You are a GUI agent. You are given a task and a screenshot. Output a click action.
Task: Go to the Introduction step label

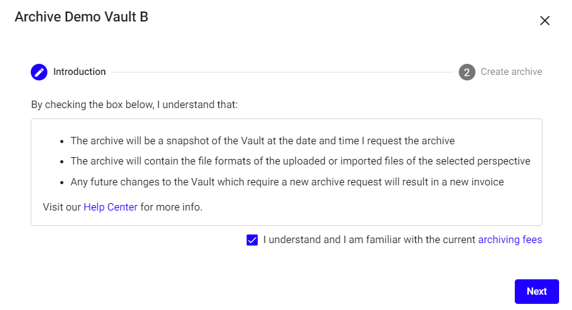pos(79,72)
